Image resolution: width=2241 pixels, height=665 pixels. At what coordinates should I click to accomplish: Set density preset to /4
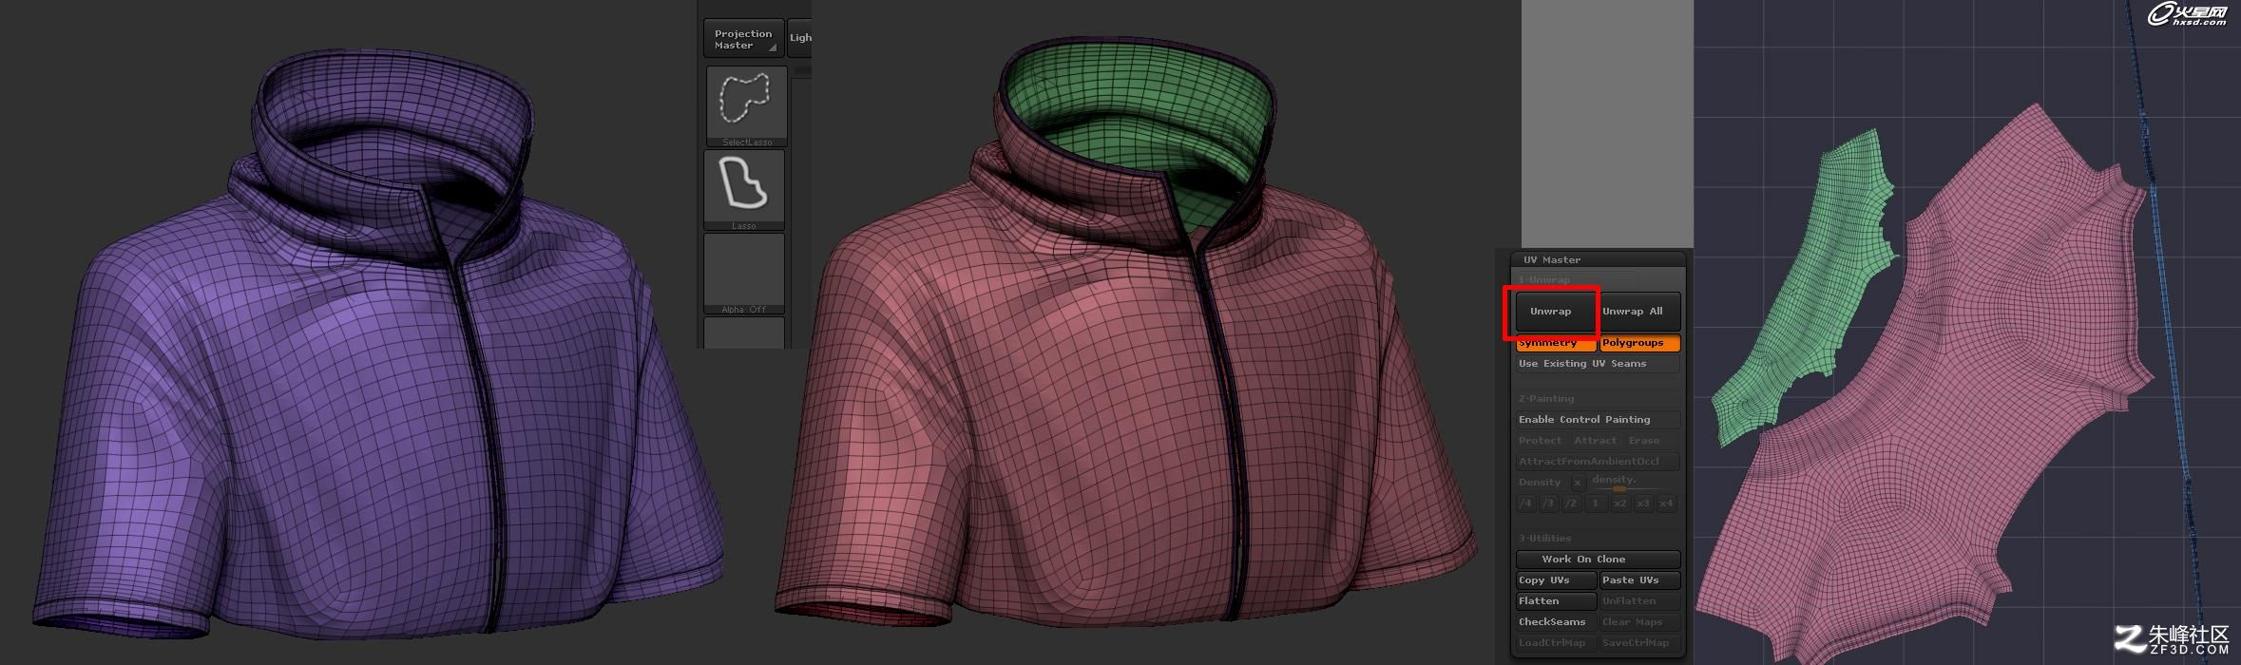1526,503
